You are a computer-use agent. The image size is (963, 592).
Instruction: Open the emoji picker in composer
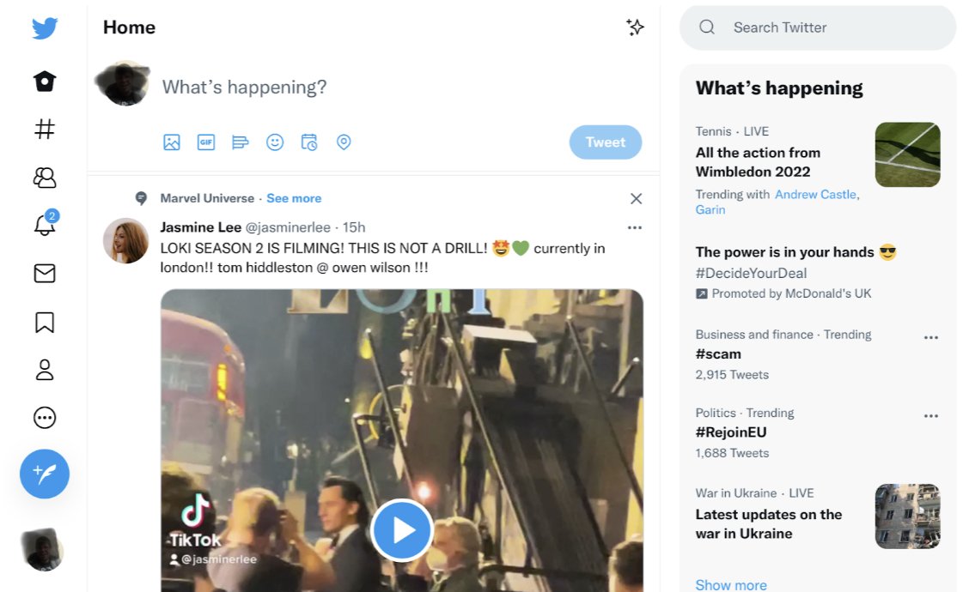tap(275, 142)
